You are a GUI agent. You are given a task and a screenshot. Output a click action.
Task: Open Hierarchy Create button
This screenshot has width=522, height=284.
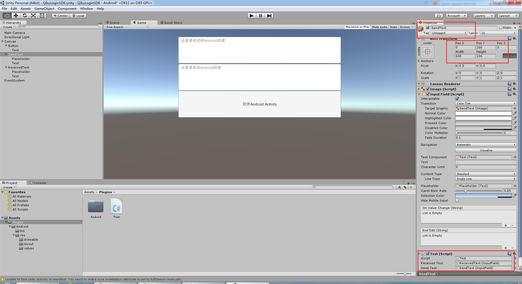[9, 27]
